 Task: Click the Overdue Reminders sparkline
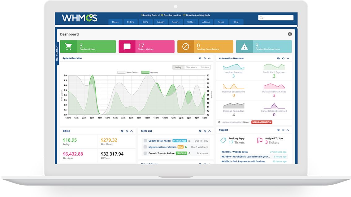coord(233,105)
